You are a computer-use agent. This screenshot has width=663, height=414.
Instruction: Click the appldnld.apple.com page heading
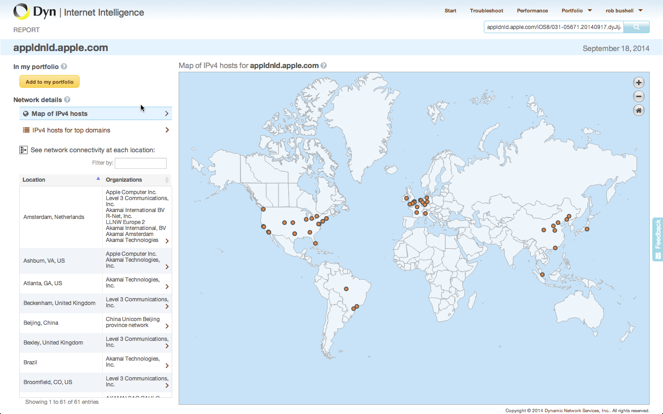[x=61, y=48]
